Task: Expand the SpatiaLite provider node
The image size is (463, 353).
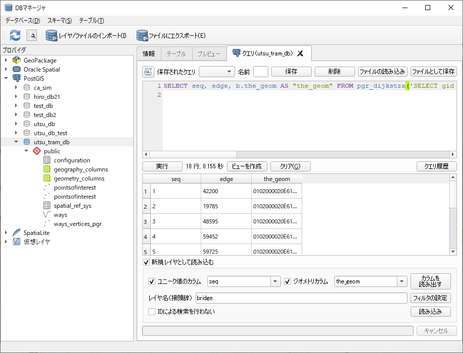Action: [6, 232]
